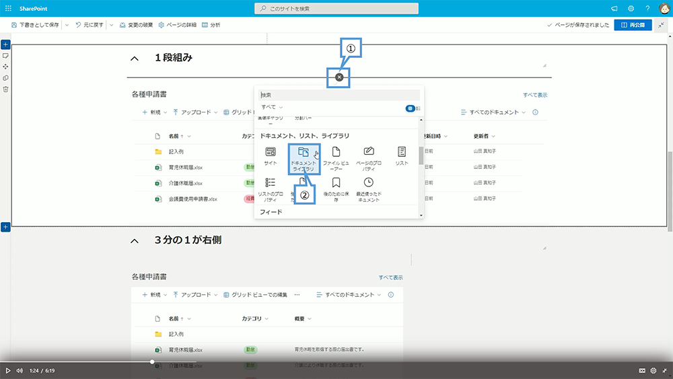Image resolution: width=673 pixels, height=379 pixels.
Task: Duplicate the section via copy icon
Action: tap(5, 78)
